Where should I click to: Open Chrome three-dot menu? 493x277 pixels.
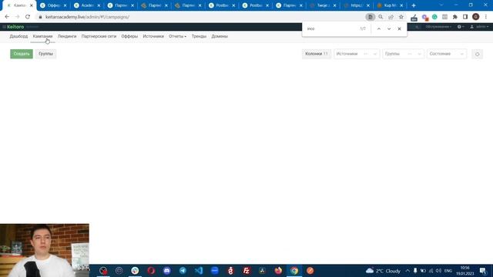click(x=486, y=17)
